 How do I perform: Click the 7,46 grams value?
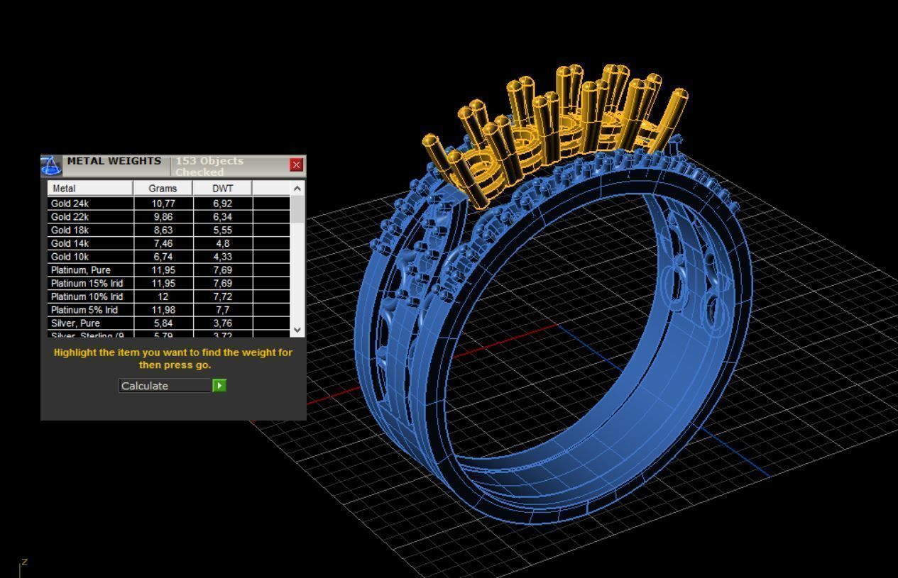(163, 243)
